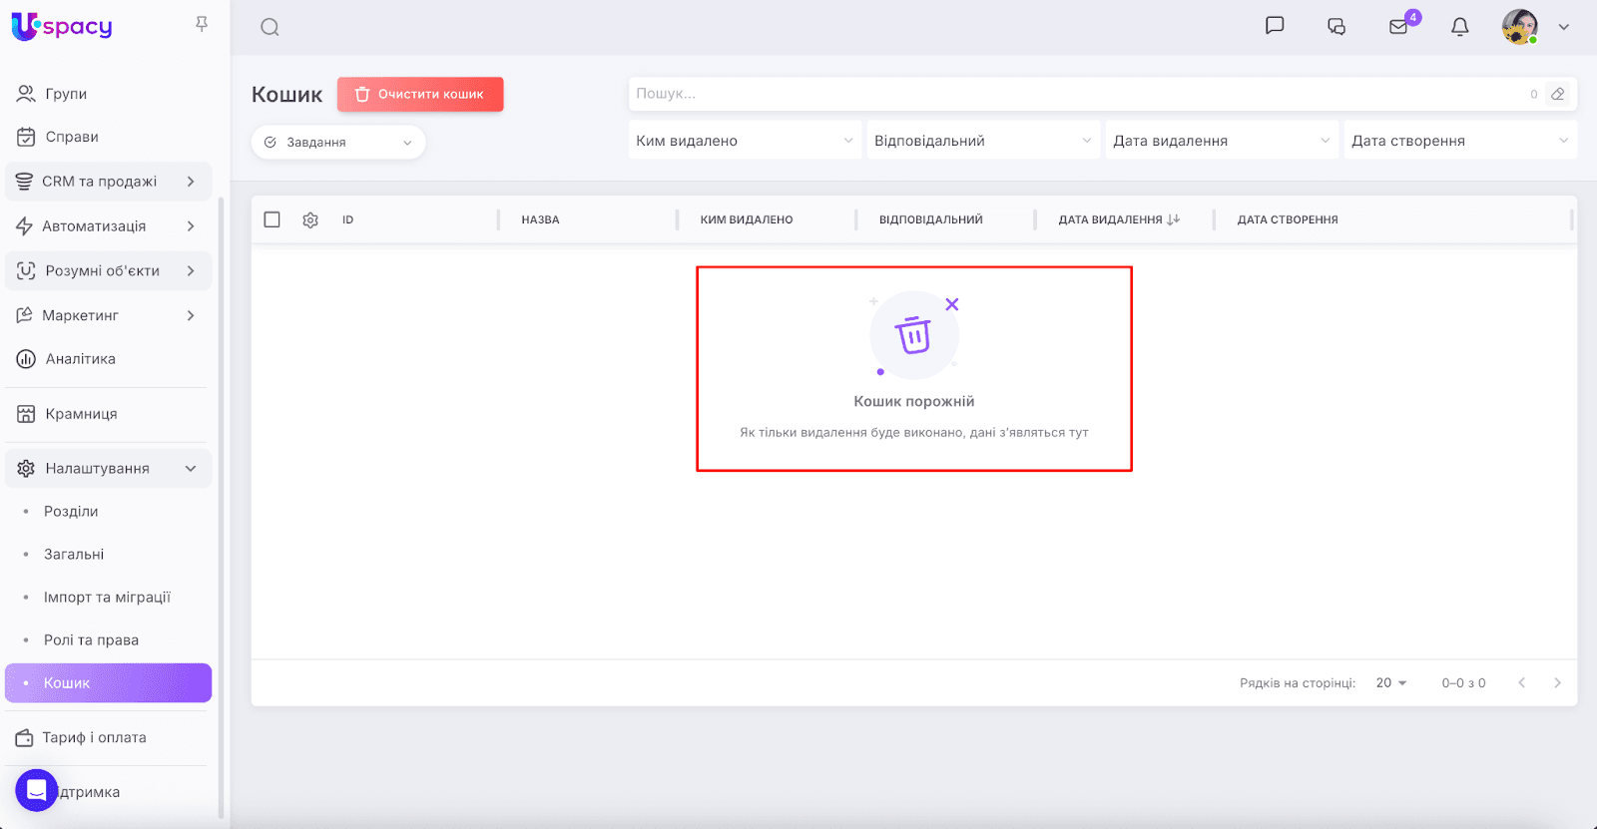Open the Відповідальний filter dropdown
The image size is (1597, 829).
coord(983,141)
